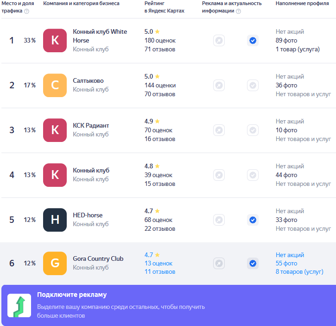Screen dimensions: 336x326
Task: Click the White Horse club logo
Action: [55, 40]
